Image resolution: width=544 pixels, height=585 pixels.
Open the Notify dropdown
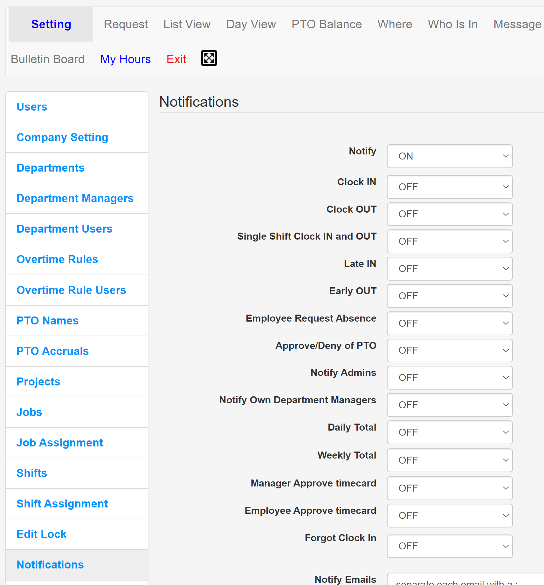point(449,156)
